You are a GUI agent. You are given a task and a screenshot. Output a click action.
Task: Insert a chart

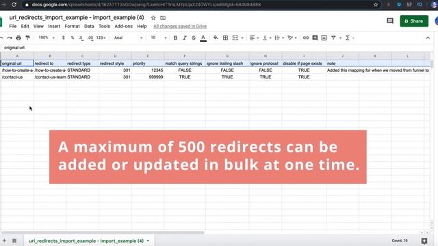point(324,38)
